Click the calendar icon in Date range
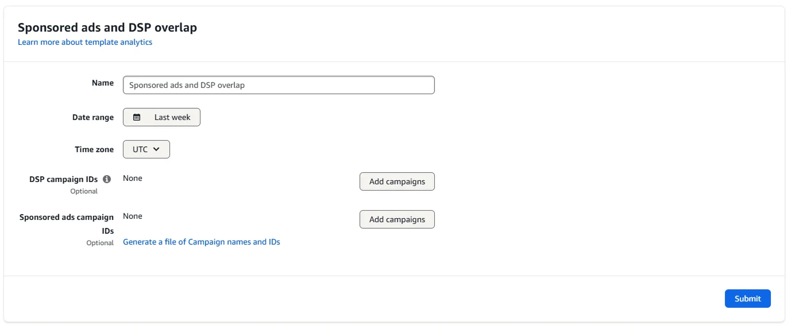Screen dimensions: 795x333 pyautogui.click(x=137, y=117)
